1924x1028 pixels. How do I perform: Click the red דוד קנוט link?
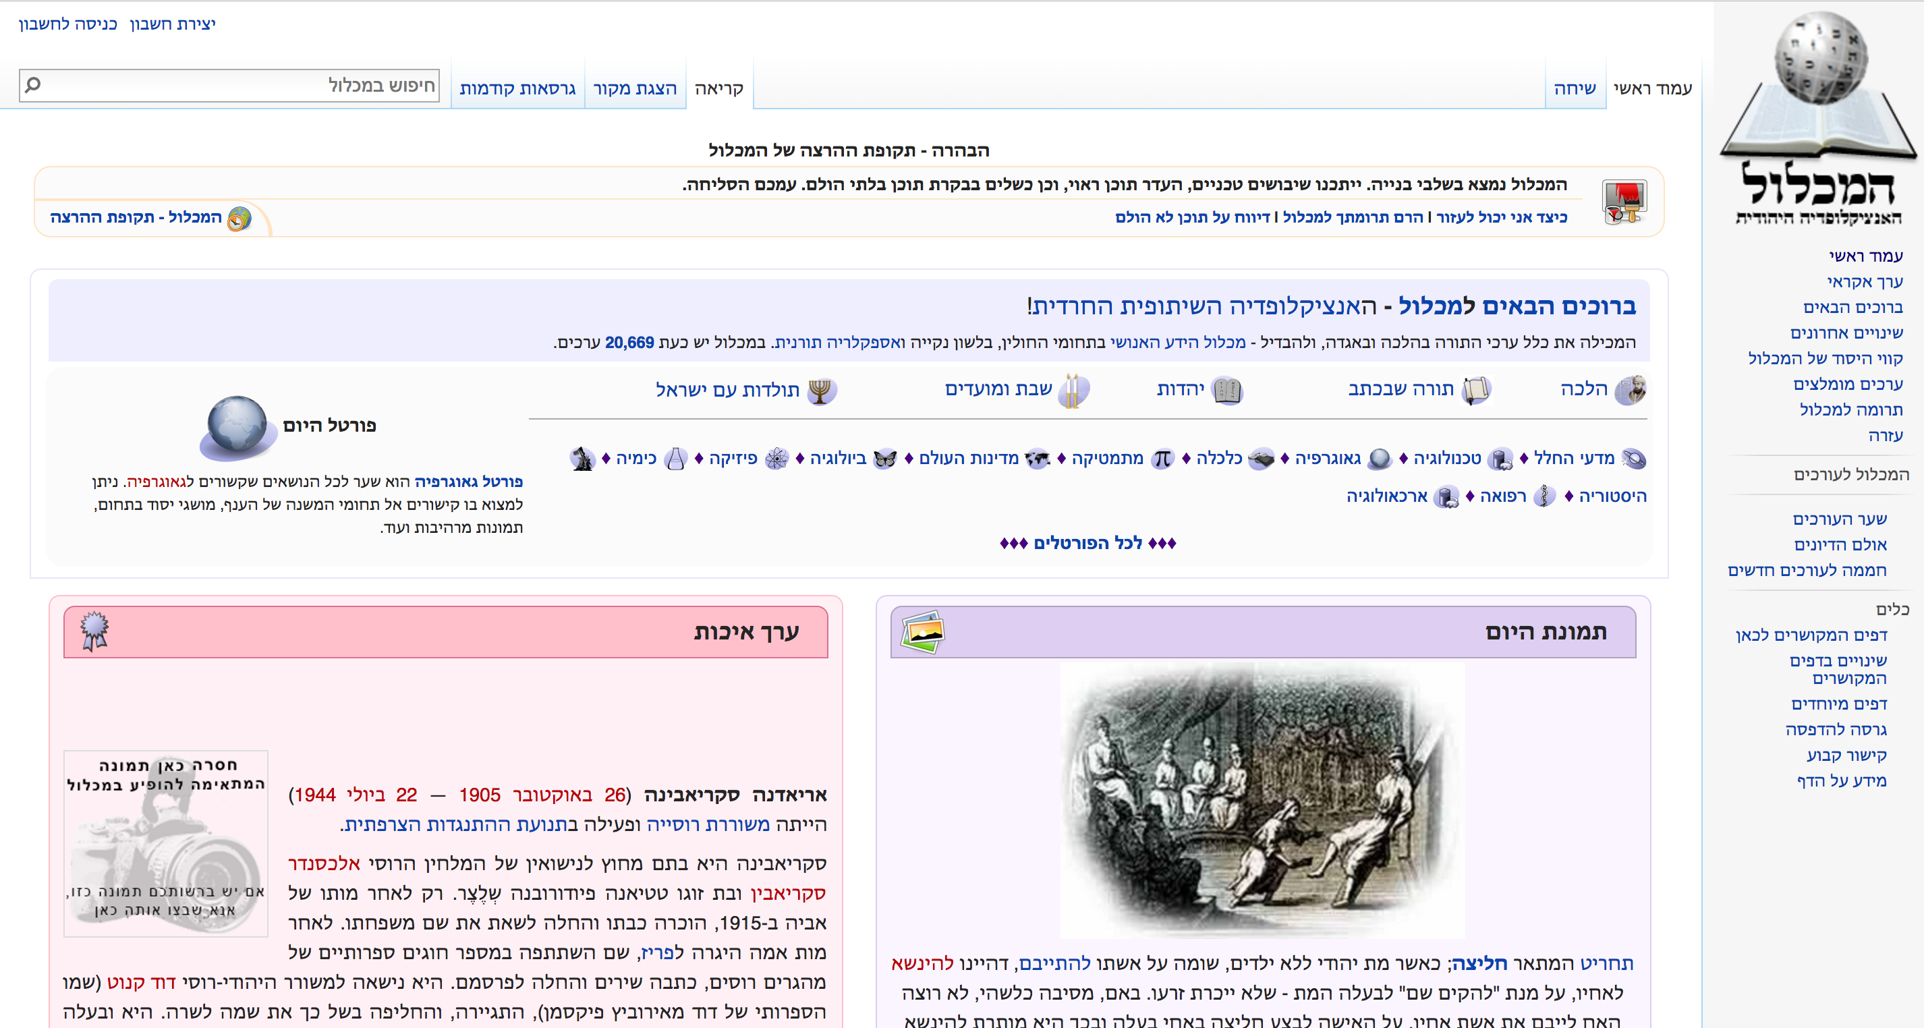(142, 982)
